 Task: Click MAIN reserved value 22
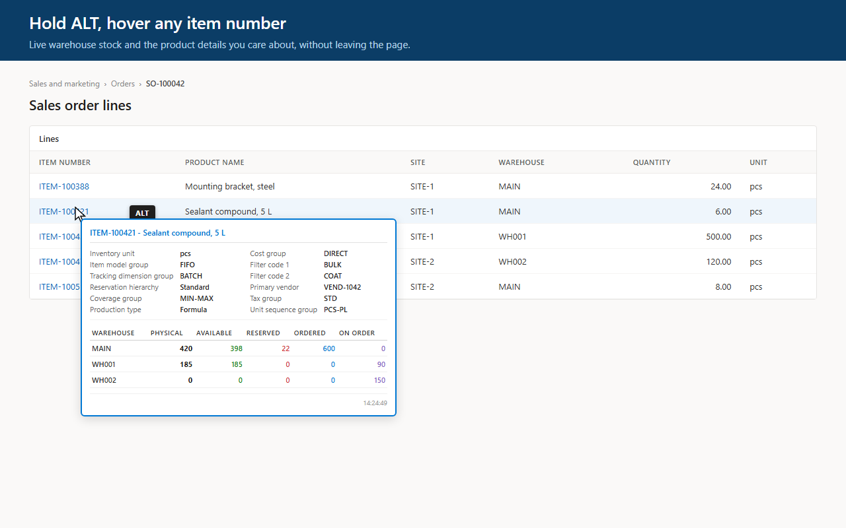click(286, 348)
